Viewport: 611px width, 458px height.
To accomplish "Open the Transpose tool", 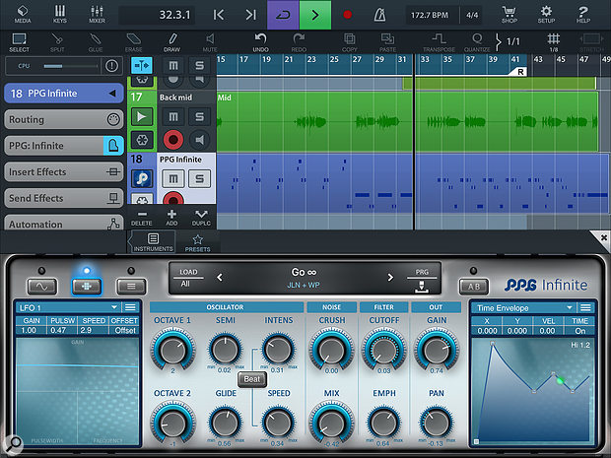I will [439, 42].
